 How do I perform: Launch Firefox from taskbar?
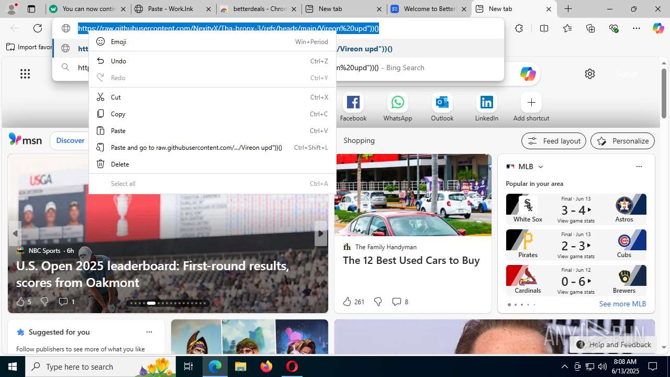point(266,367)
